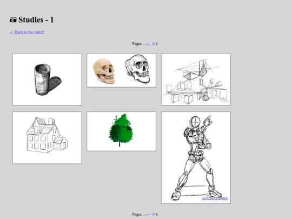Viewport: 292px width, 219px height.
Task: Click the camera icon beside Studies heading
Action: pyautogui.click(x=13, y=20)
